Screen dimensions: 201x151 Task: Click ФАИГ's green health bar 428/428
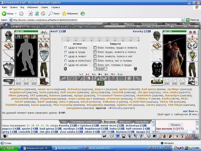coord(26,31)
